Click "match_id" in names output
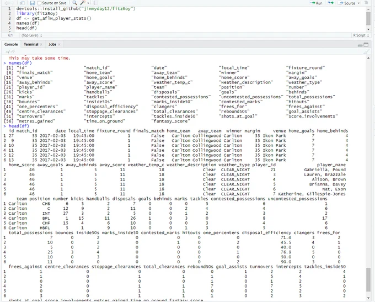Viewport: 375px width, 302px height. point(97,68)
